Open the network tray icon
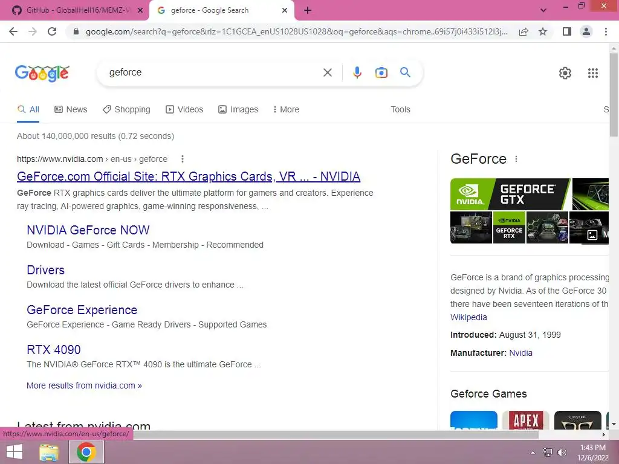The width and height of the screenshot is (619, 464). (x=548, y=453)
